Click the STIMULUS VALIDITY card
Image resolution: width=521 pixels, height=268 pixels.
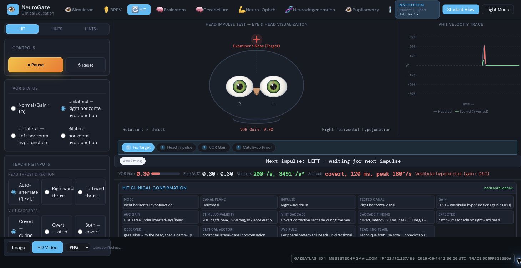[x=239, y=217]
